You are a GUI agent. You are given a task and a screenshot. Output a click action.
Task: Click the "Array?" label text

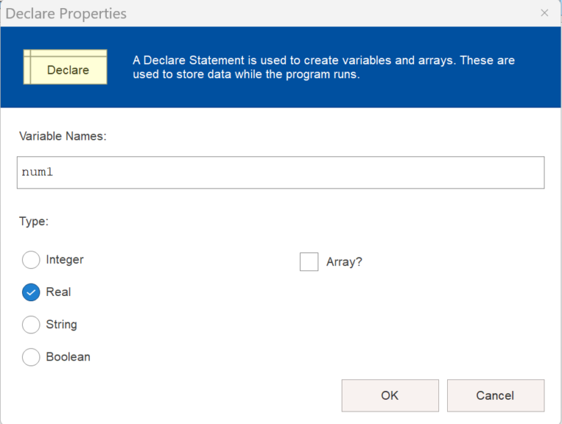(x=344, y=262)
